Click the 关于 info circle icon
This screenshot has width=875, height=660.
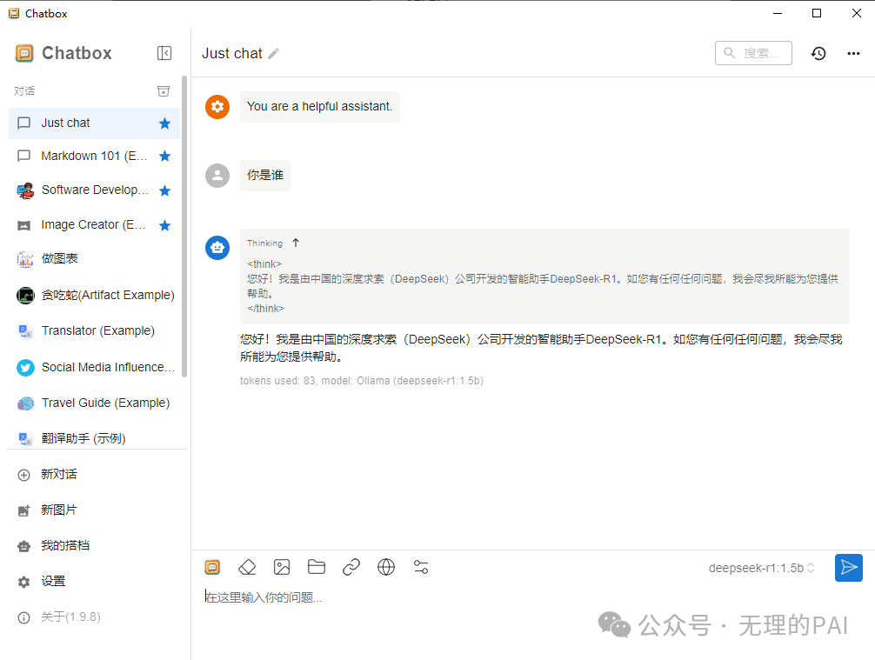click(x=24, y=617)
